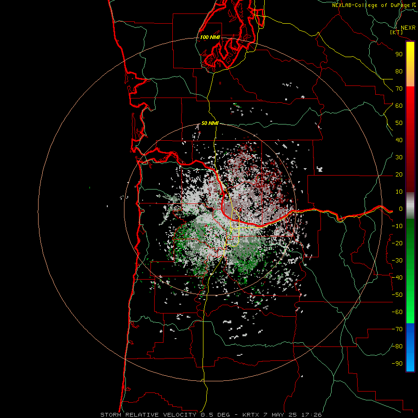The height and width of the screenshot is (418, 418).
Task: Click the 50 NMI range ring label
Action: (x=210, y=123)
